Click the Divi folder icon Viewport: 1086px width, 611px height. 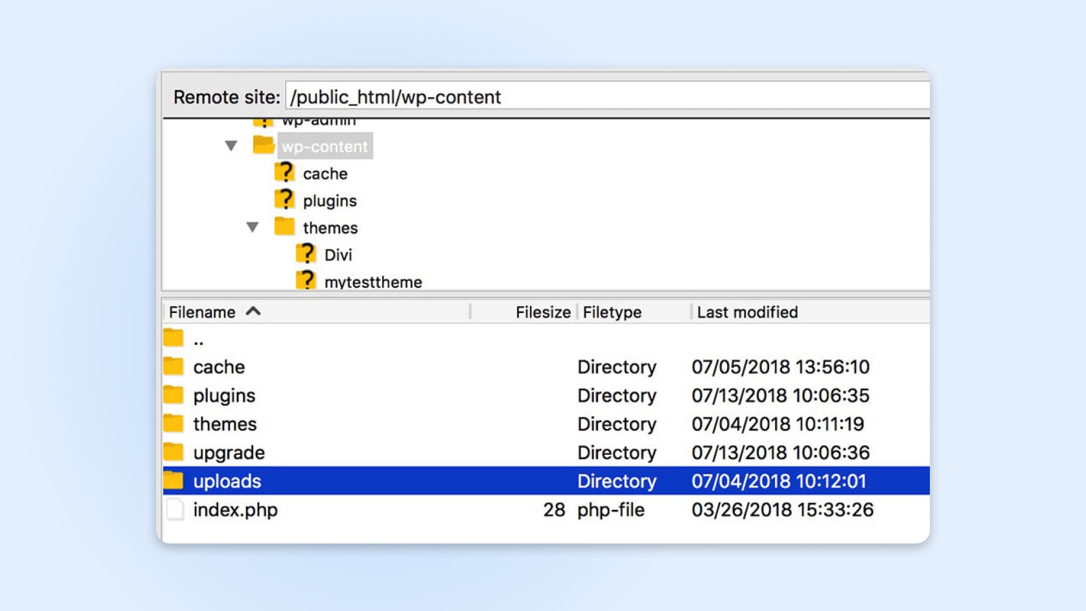pyautogui.click(x=307, y=254)
